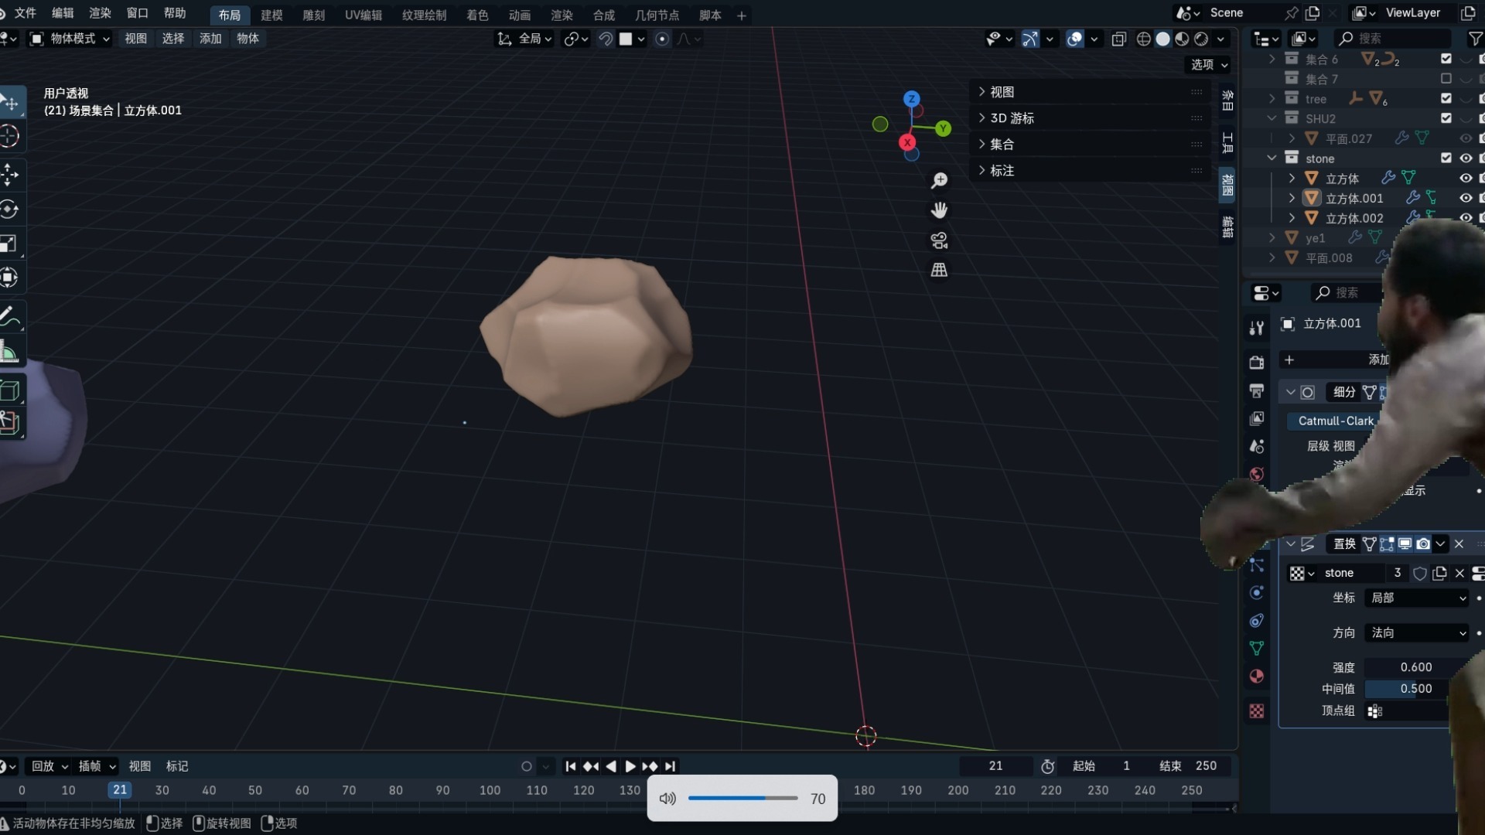The height and width of the screenshot is (835, 1485).
Task: Select the Move tool in left toolbar
Action: coord(9,175)
